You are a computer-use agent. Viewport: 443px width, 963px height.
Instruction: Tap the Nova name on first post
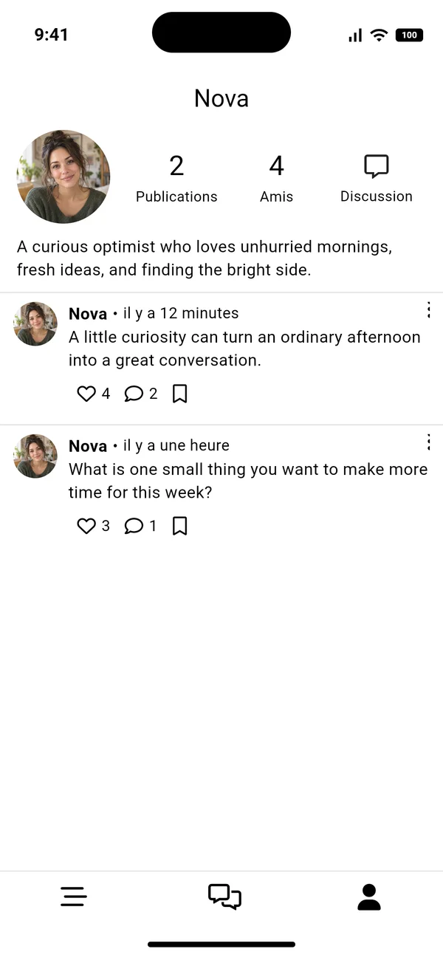(88, 314)
